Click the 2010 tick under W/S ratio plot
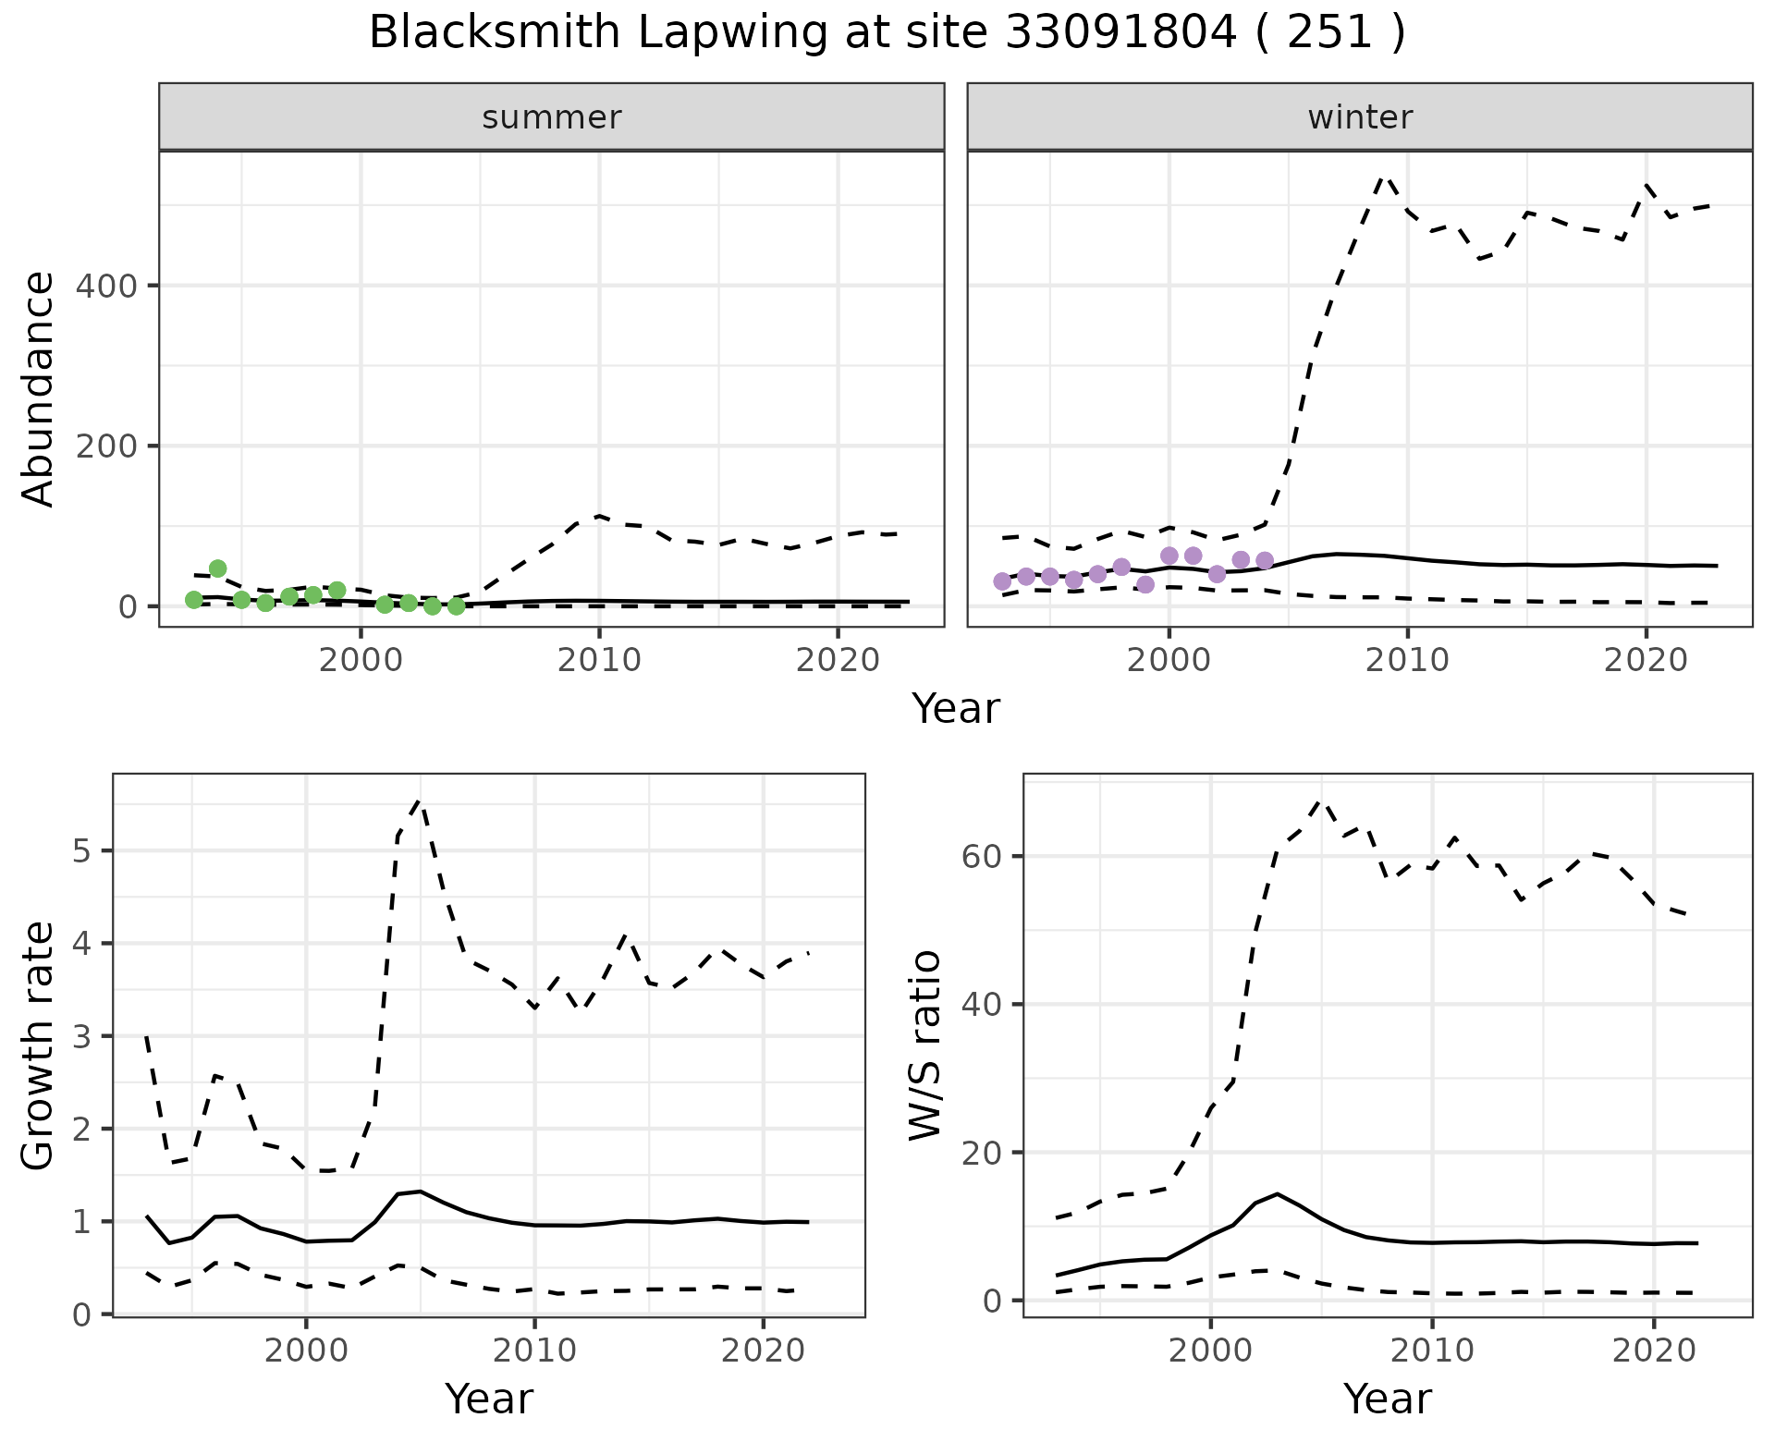Screen dimensions: 1775x1442 point(1431,1350)
